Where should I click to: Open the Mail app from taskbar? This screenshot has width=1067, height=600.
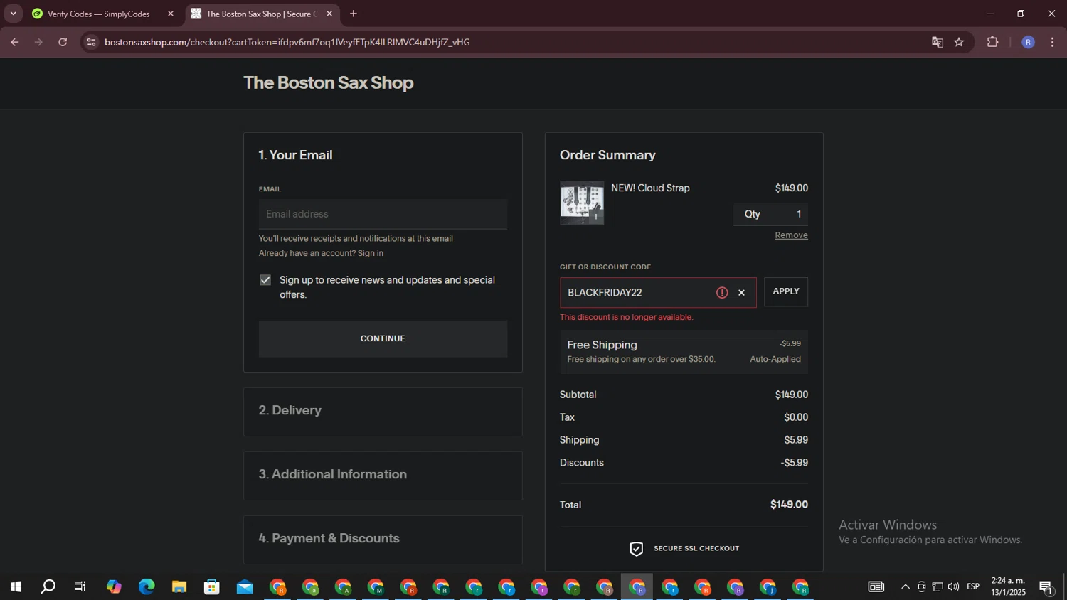tap(245, 587)
